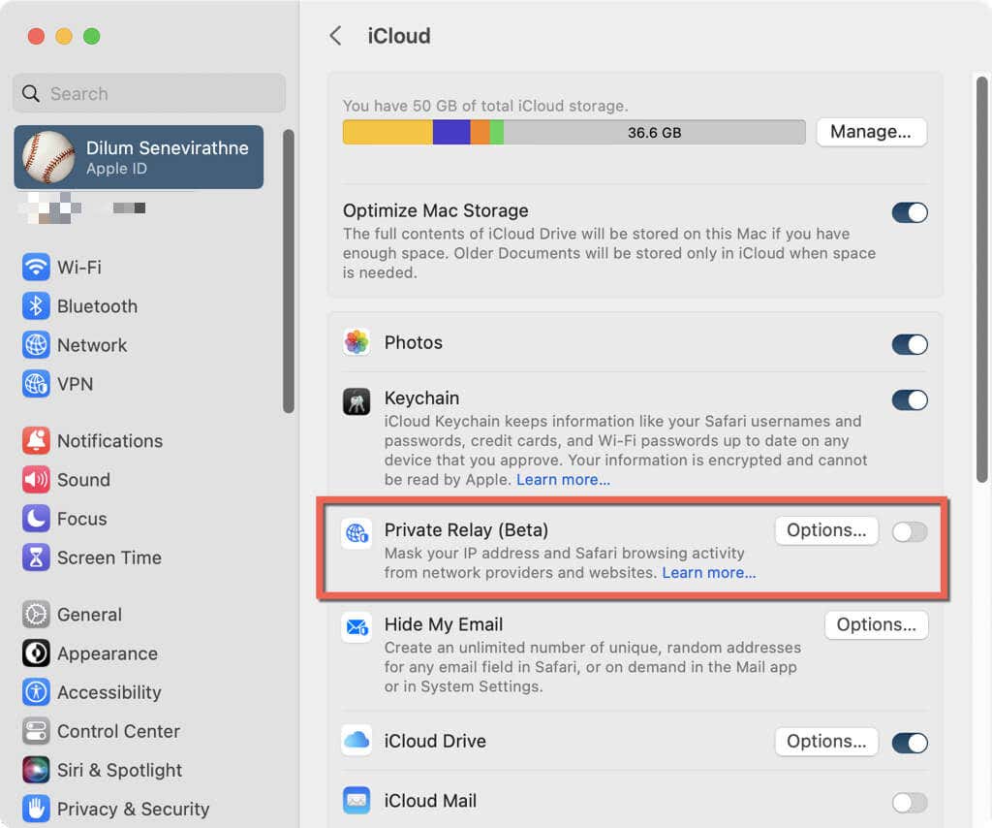This screenshot has width=992, height=828.
Task: Focus the Search field in the sidebar
Action: (x=148, y=94)
